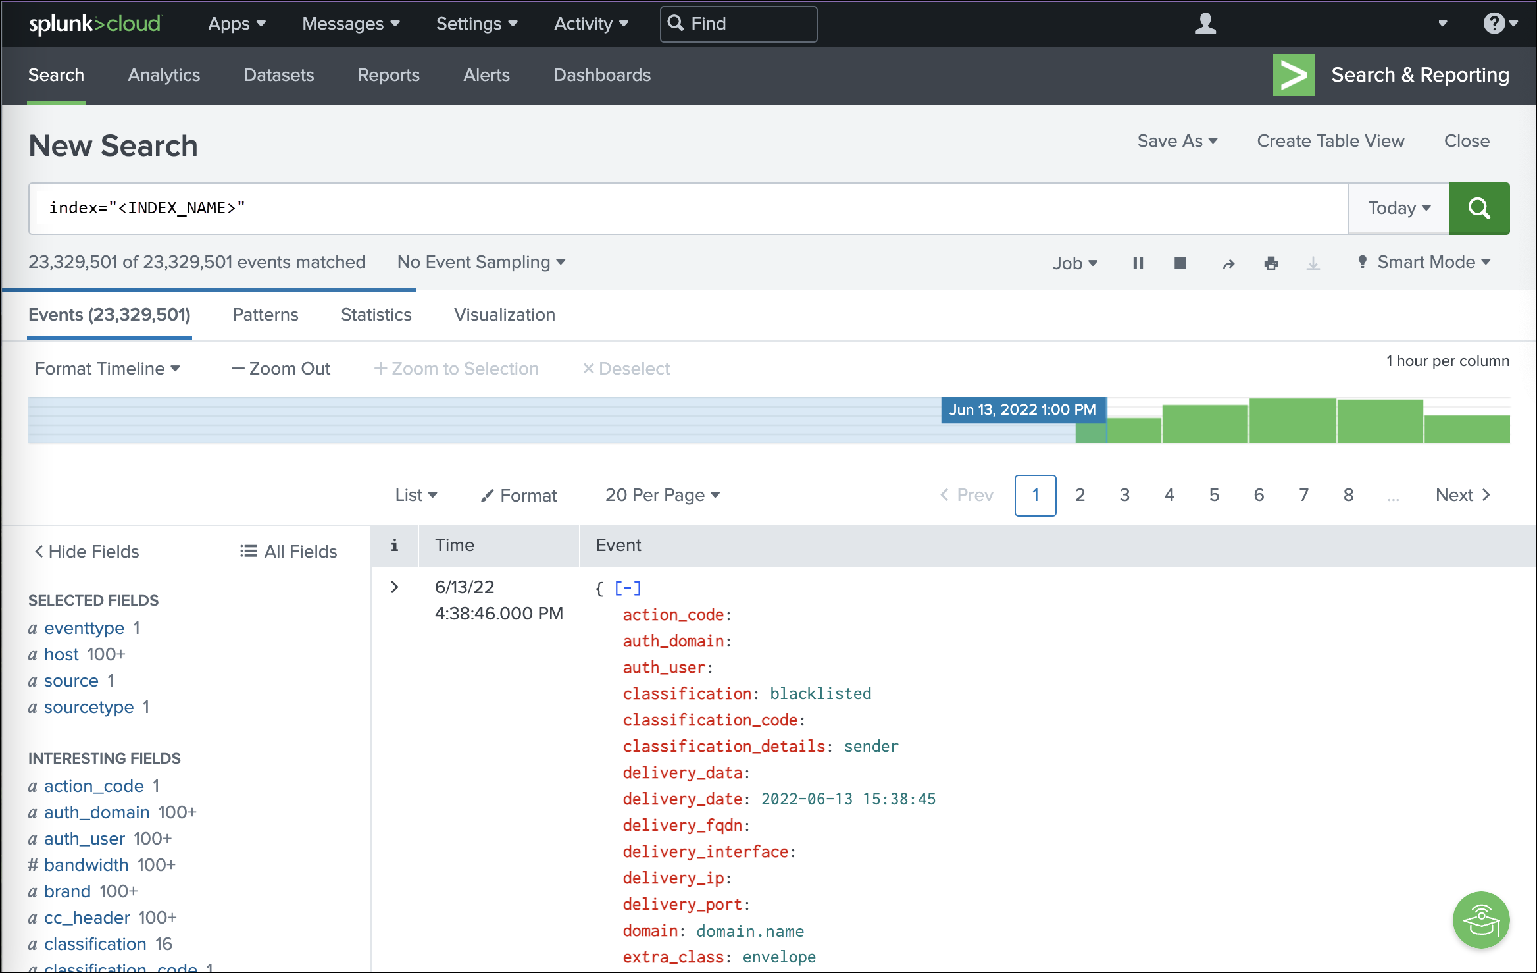This screenshot has width=1537, height=973.
Task: Open the Smart Mode dropdown
Action: 1424,262
